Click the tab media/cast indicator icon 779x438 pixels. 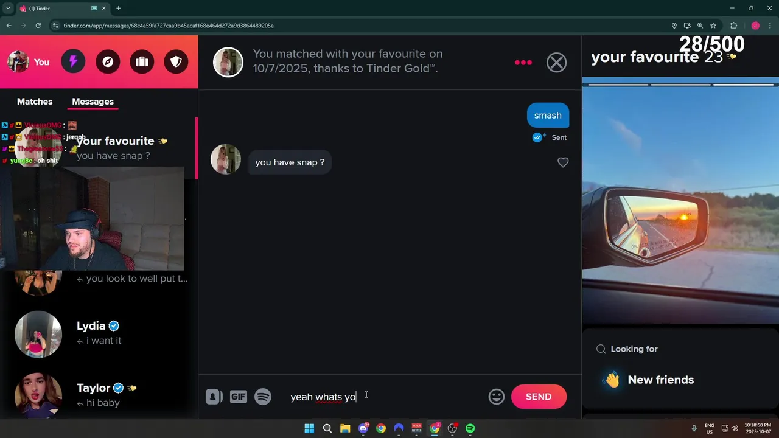click(94, 9)
